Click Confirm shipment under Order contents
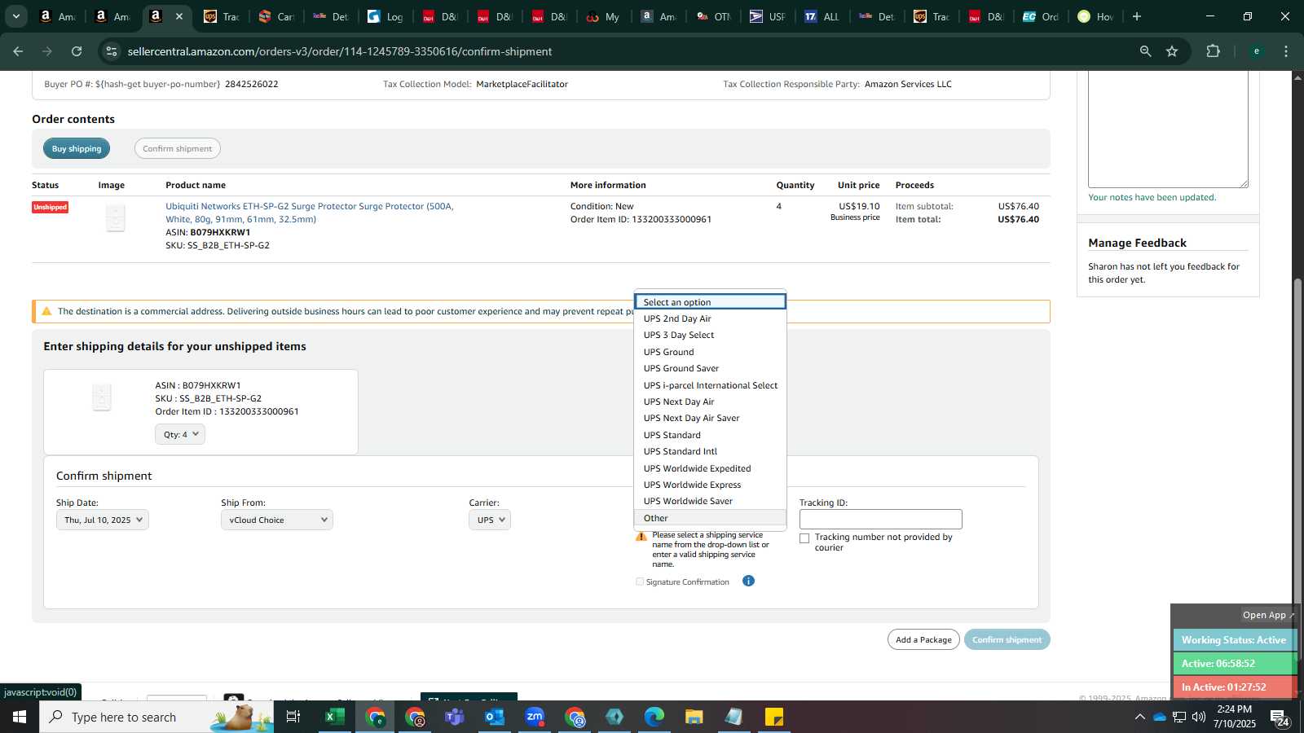Image resolution: width=1304 pixels, height=733 pixels. click(177, 148)
